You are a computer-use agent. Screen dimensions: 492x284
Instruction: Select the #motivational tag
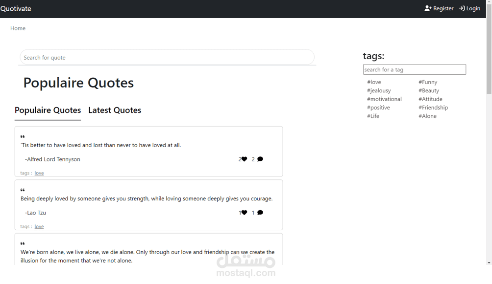384,99
